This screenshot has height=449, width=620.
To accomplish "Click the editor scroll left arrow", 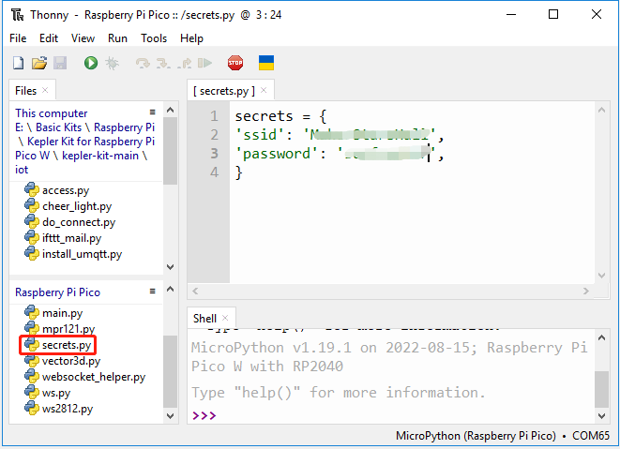I will pyautogui.click(x=195, y=291).
